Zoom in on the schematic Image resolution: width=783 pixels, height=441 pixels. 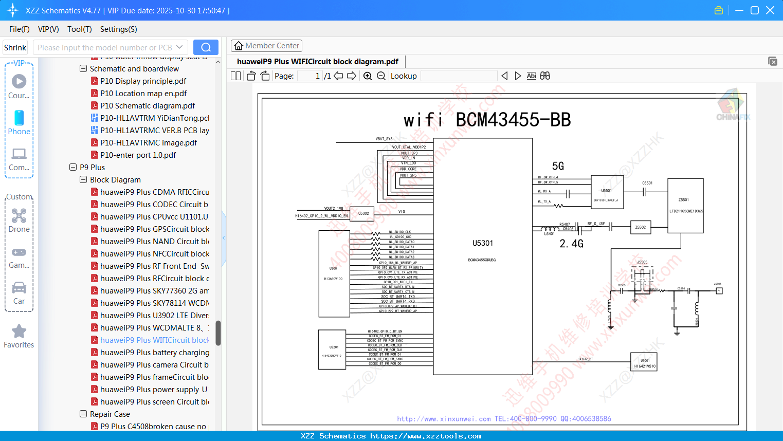click(x=368, y=76)
